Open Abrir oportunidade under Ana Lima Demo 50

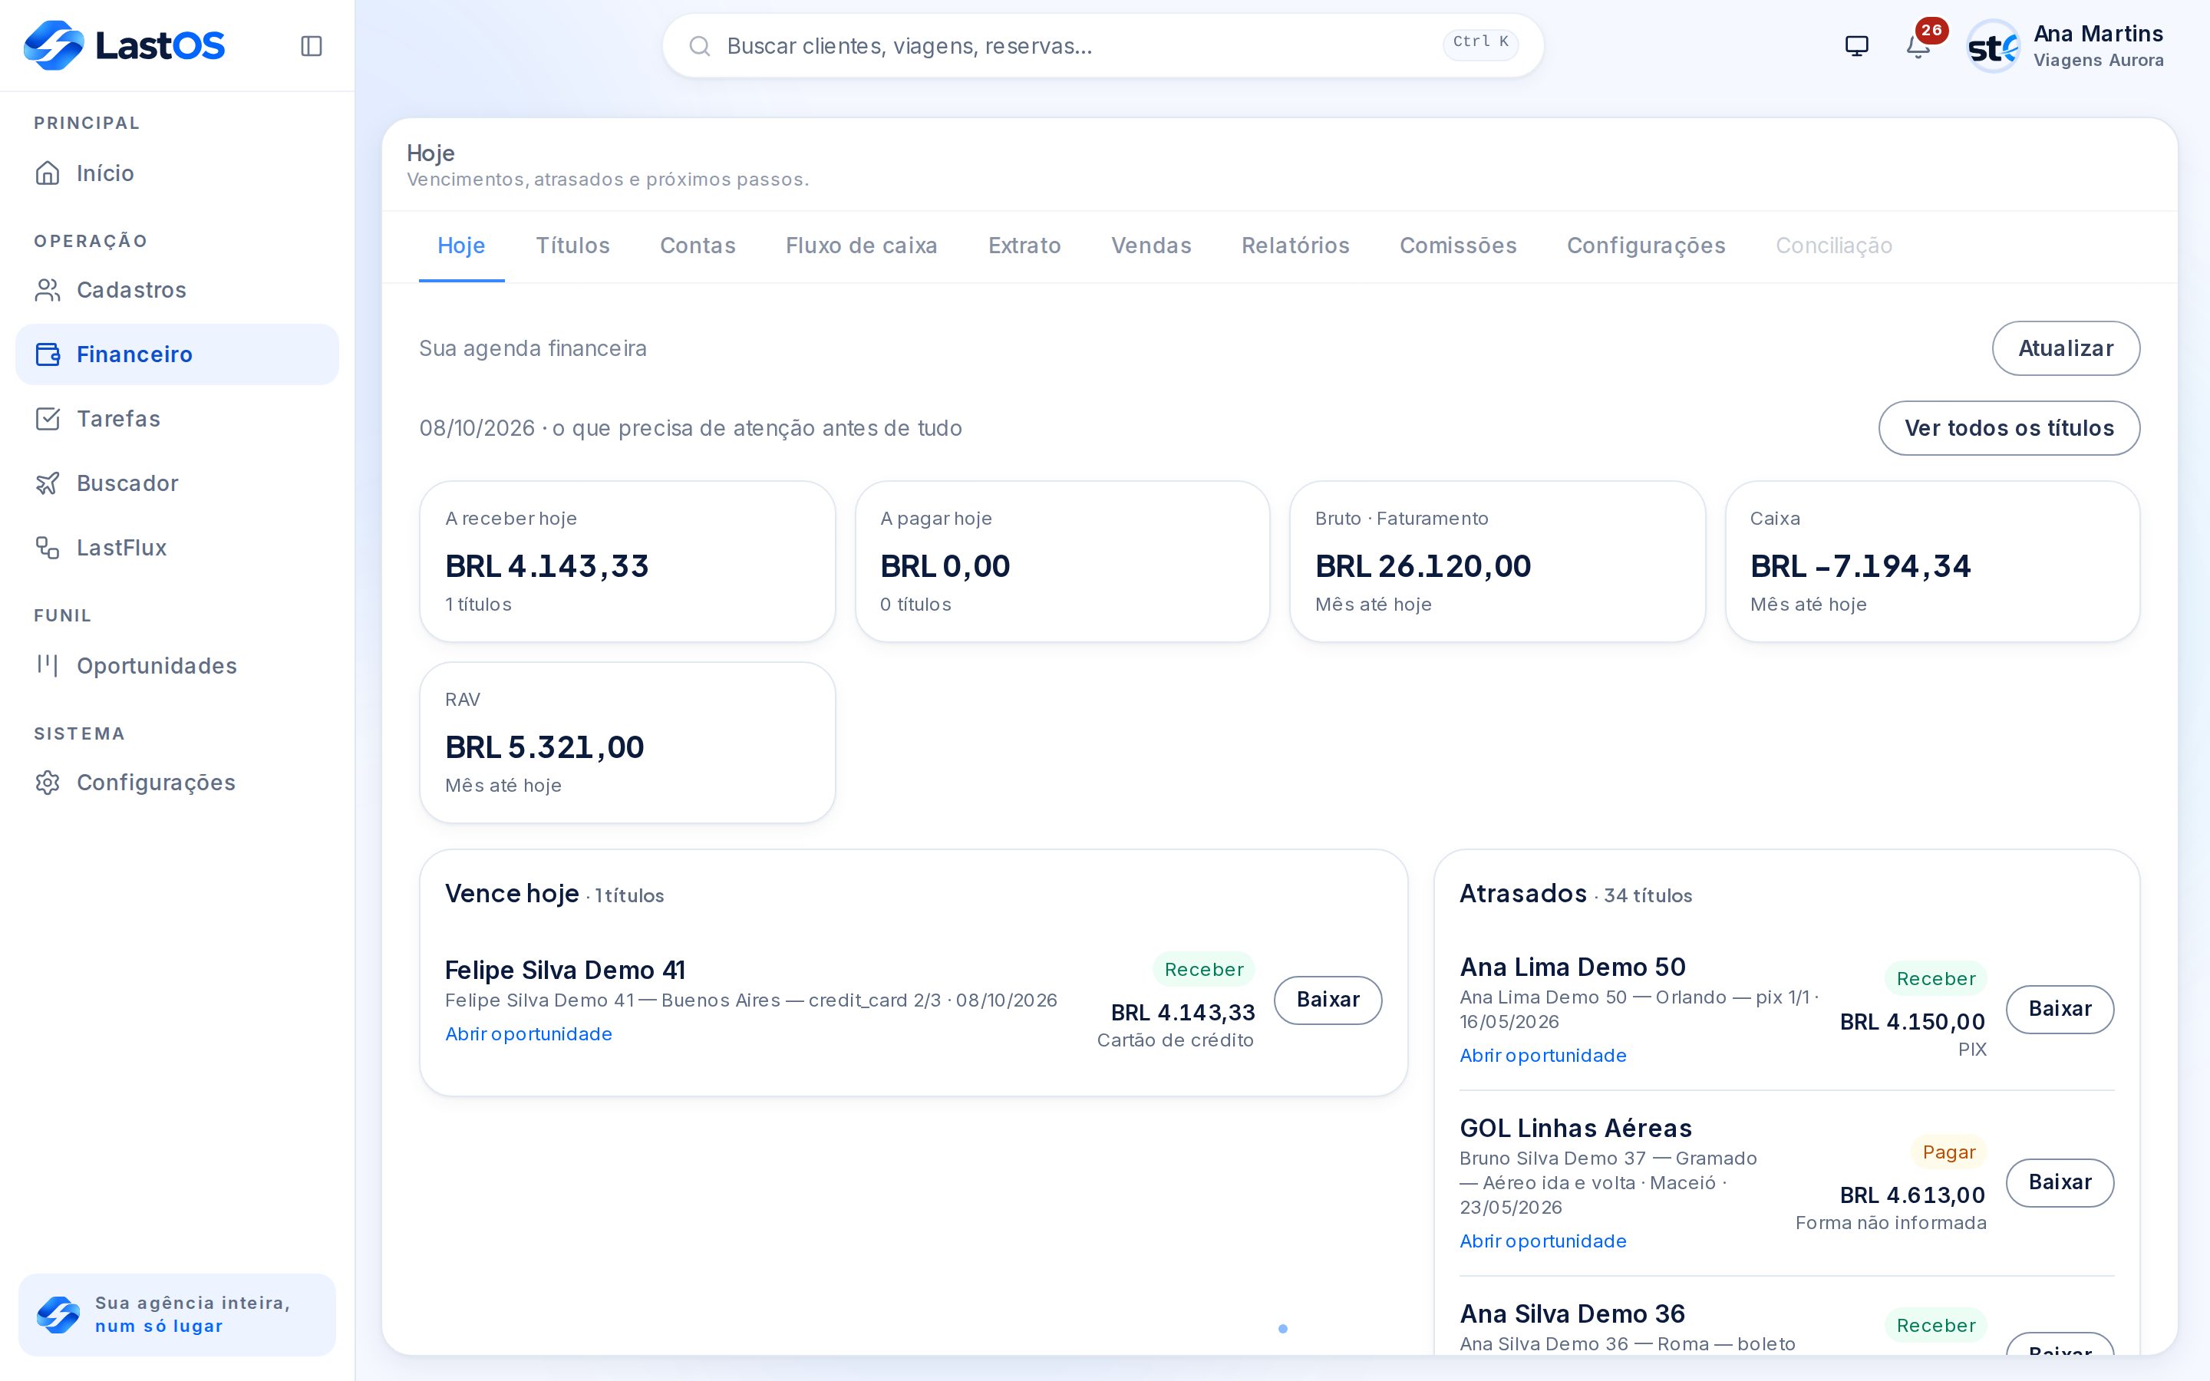[1542, 1055]
